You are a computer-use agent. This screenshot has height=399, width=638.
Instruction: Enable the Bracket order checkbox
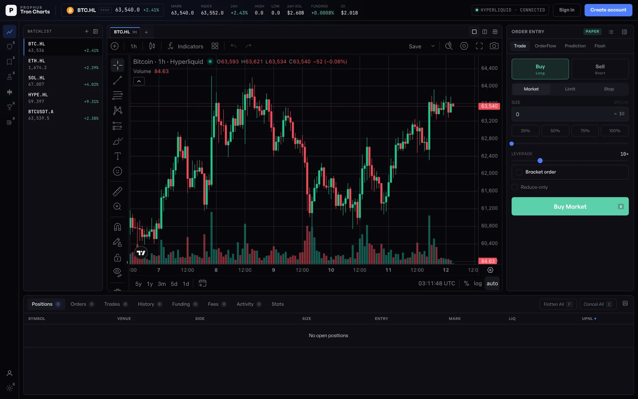[519, 172]
